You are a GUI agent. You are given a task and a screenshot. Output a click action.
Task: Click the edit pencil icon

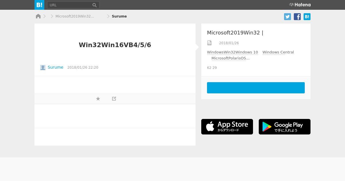pos(114,99)
